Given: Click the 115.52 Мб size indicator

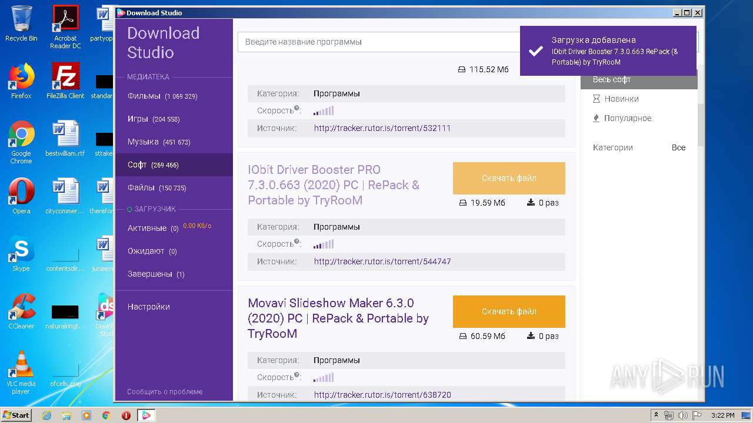Looking at the screenshot, I should coord(483,69).
